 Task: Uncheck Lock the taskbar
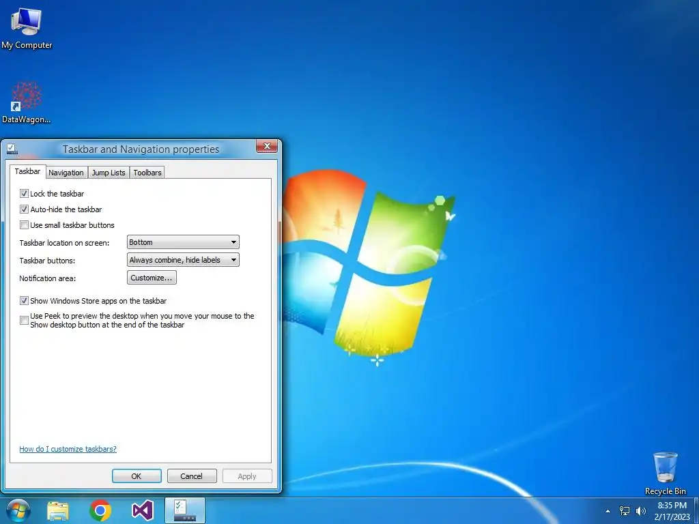pyautogui.click(x=24, y=193)
